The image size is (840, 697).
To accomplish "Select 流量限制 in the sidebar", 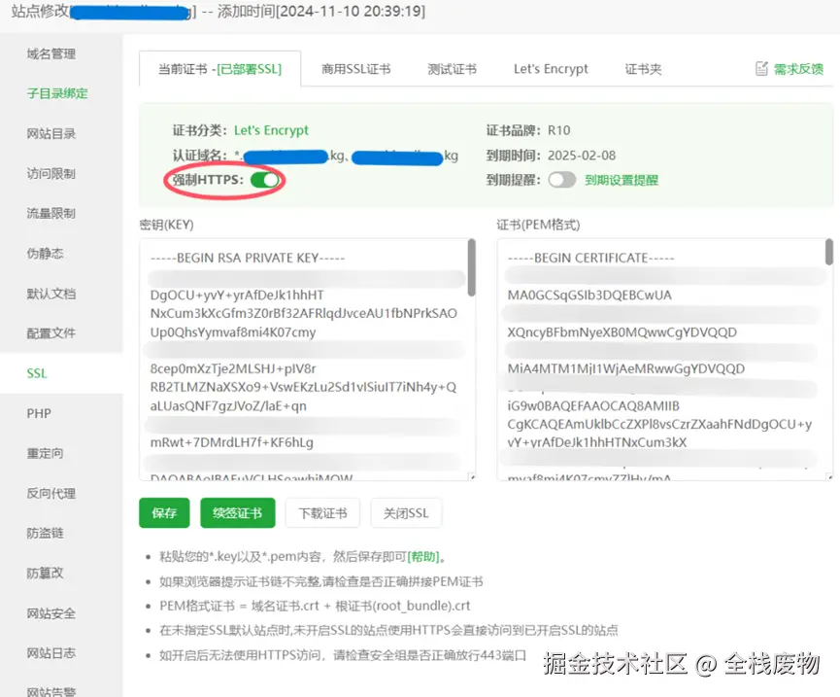I will tap(51, 214).
